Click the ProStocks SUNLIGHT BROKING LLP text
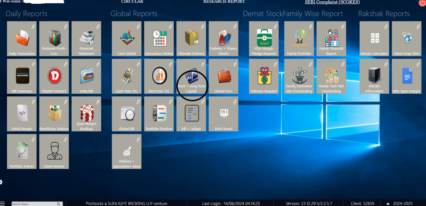 coord(127,203)
